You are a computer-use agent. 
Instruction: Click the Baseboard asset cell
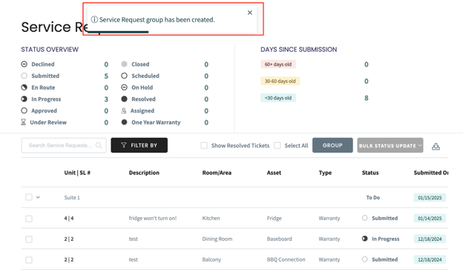coord(279,239)
